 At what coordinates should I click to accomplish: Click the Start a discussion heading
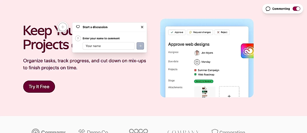95,27
